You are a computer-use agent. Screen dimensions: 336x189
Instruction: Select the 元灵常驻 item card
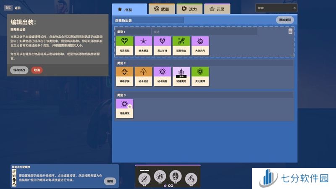click(125, 45)
